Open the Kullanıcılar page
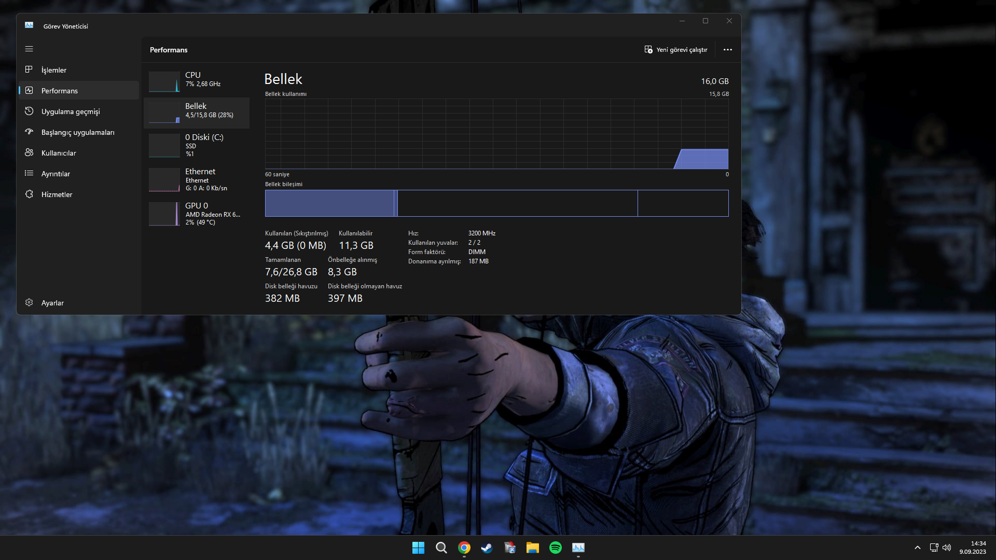This screenshot has height=560, width=996. click(x=58, y=153)
